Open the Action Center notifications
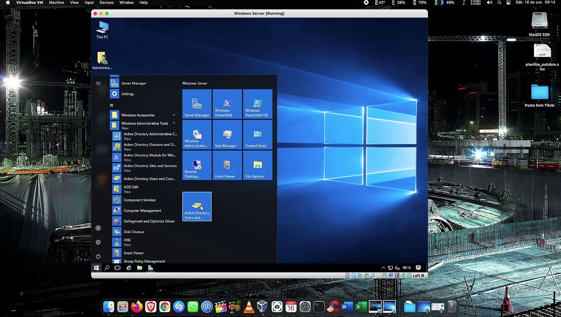Screen dimensions: 561x317 click(418, 268)
